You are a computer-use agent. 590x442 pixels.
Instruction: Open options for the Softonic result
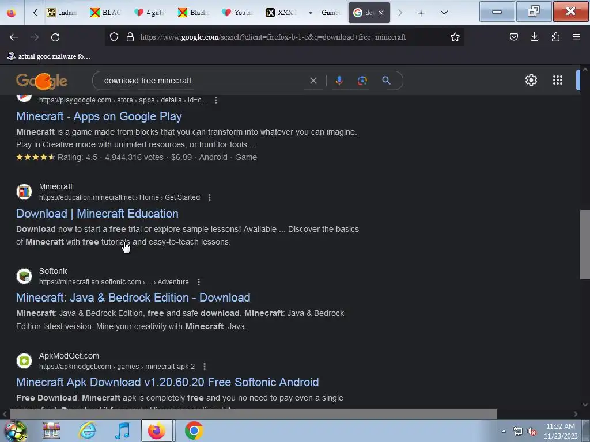tap(199, 282)
